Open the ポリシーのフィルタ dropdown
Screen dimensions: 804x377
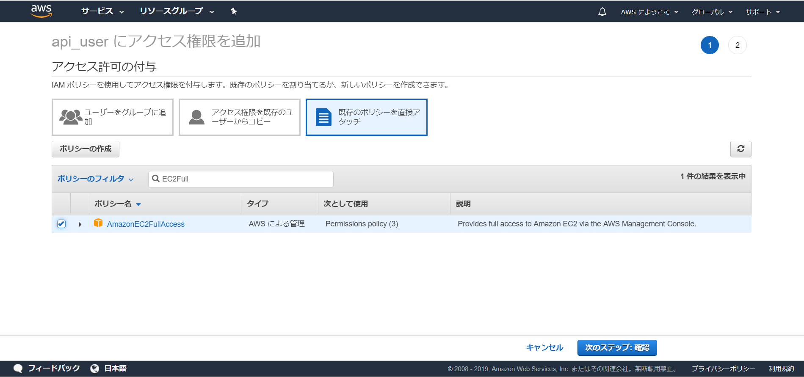(x=95, y=179)
